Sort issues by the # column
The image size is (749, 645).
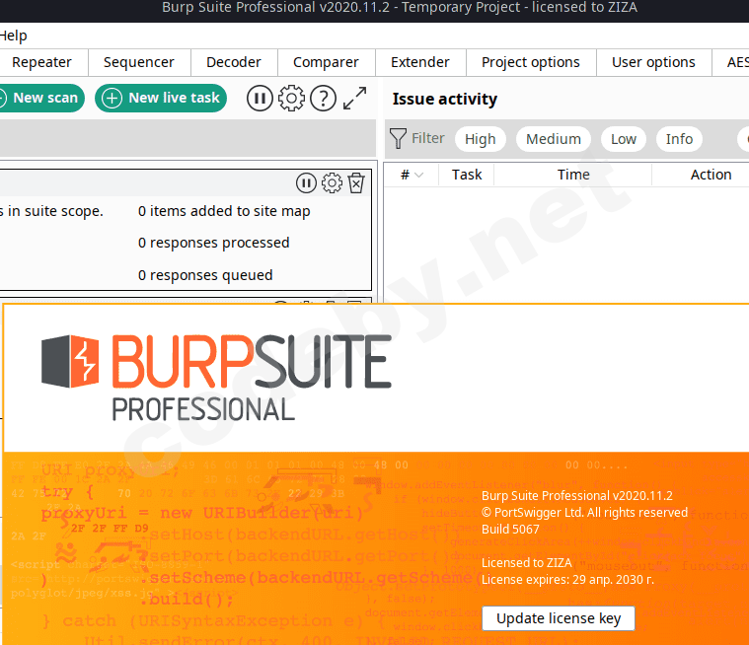412,175
